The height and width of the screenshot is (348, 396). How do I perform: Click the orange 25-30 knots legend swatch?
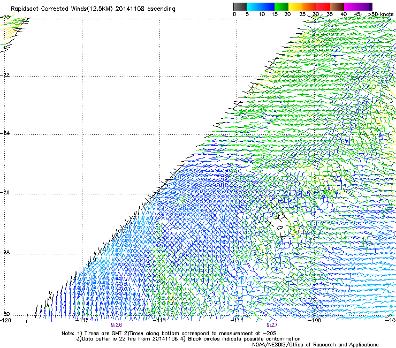[309, 6]
